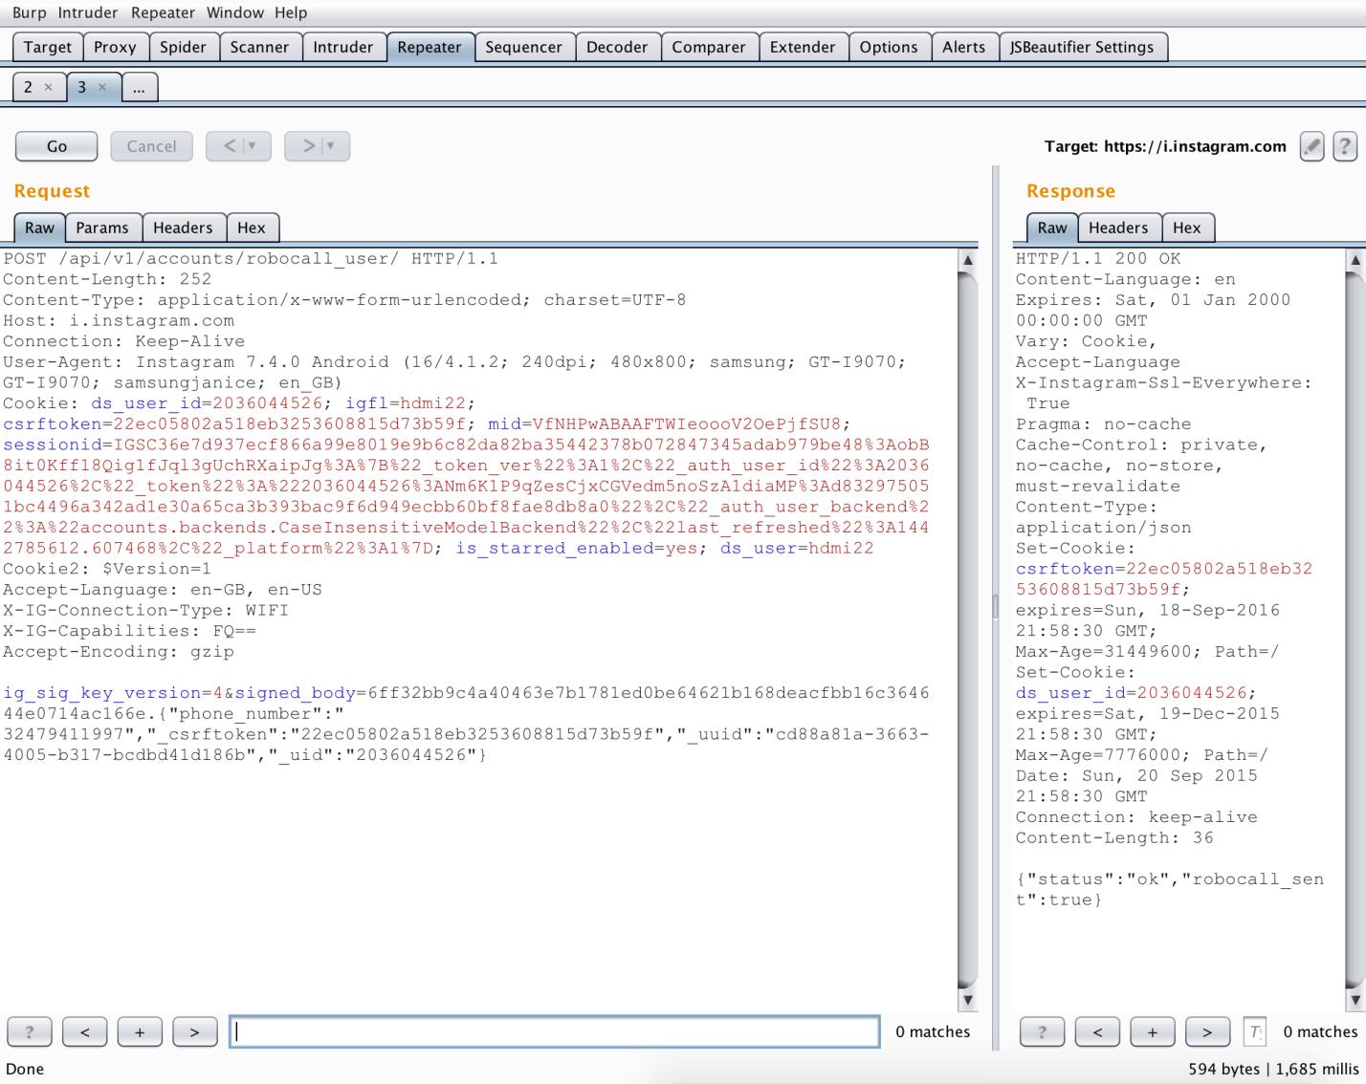This screenshot has height=1084, width=1366.
Task: Click the request search help icon
Action: coord(30,1031)
